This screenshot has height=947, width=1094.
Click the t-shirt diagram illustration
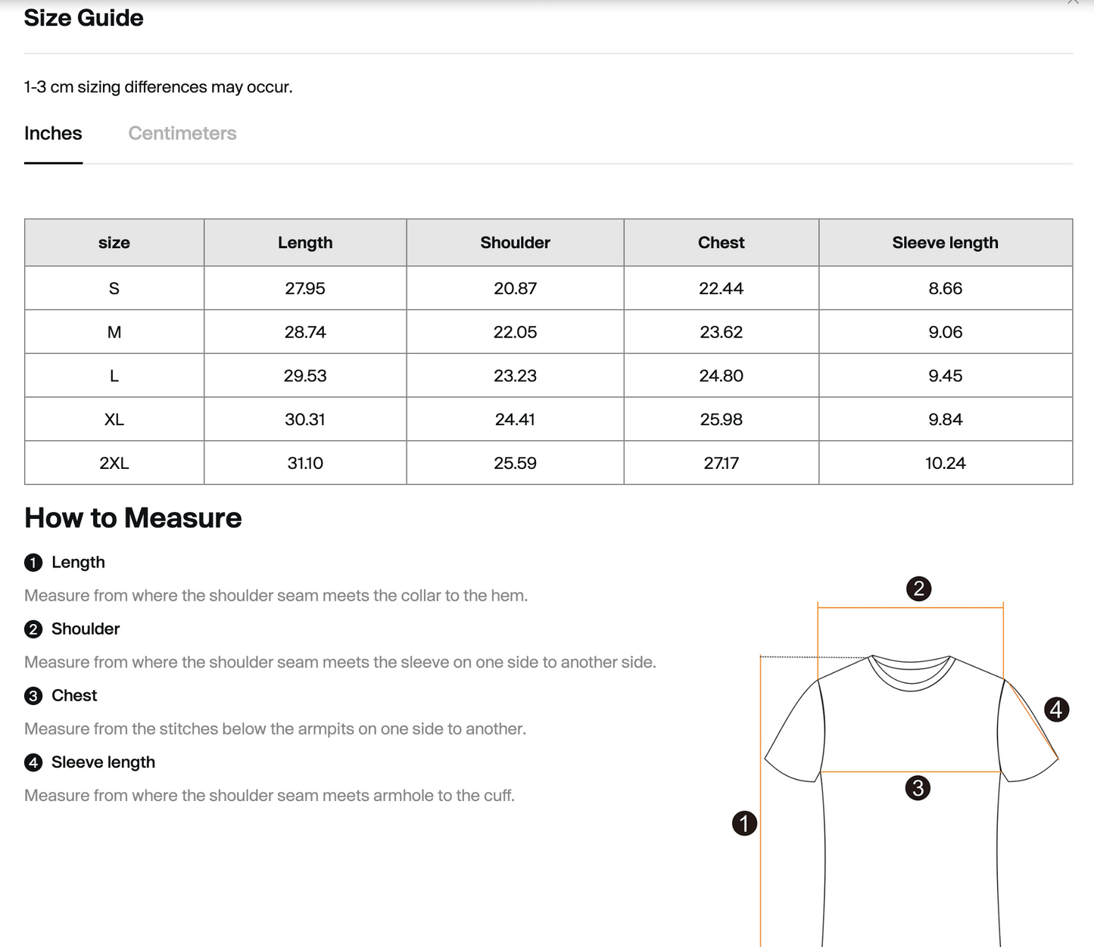tap(911, 800)
